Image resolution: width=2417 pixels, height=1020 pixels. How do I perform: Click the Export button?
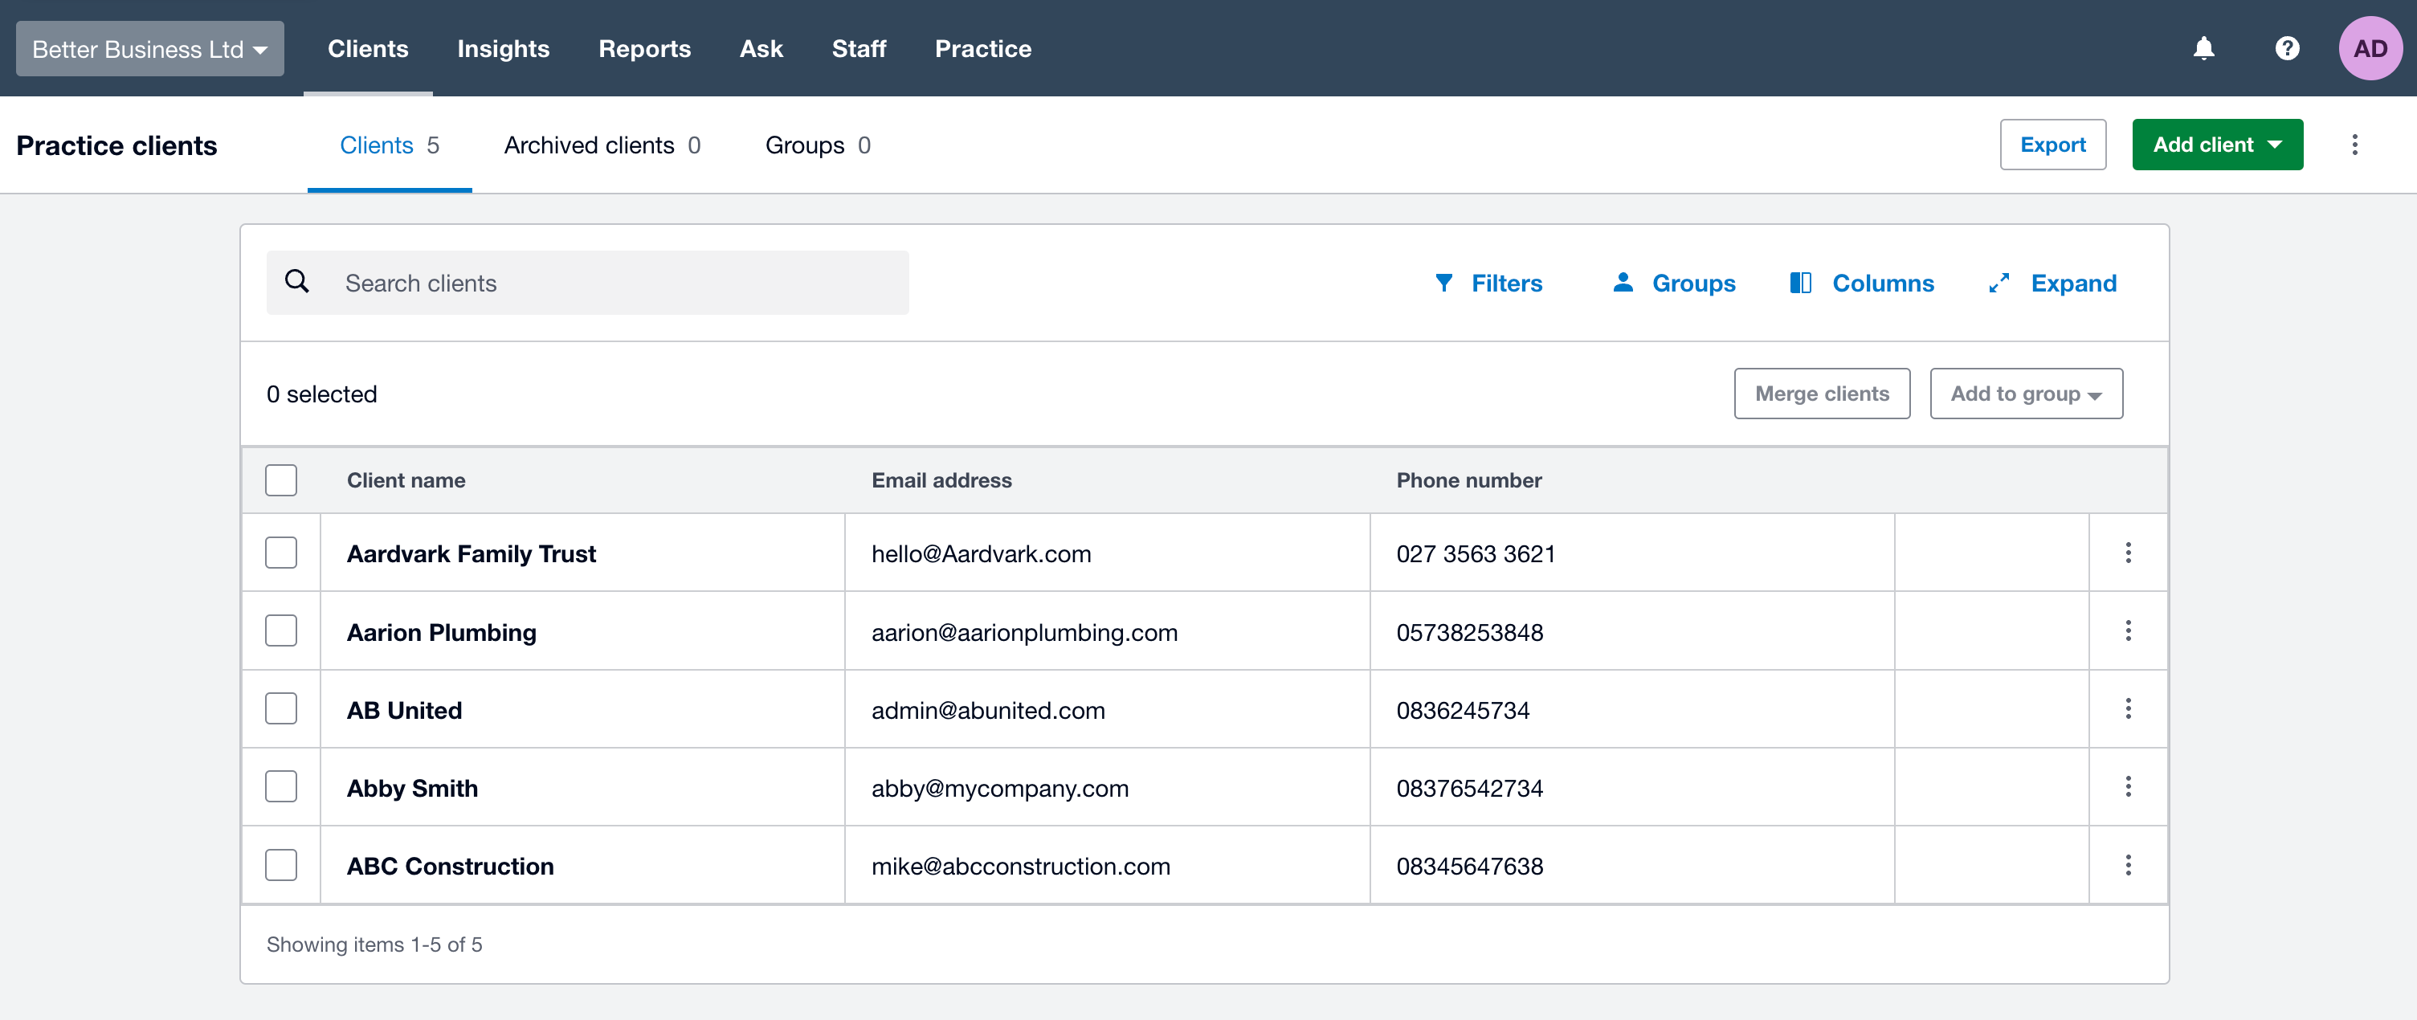click(x=2053, y=145)
